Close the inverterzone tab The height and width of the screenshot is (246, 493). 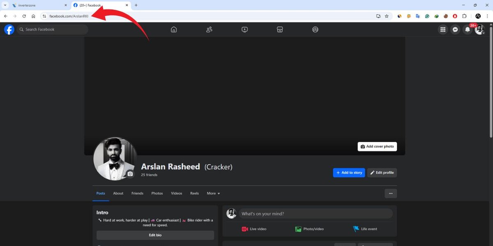(x=65, y=5)
